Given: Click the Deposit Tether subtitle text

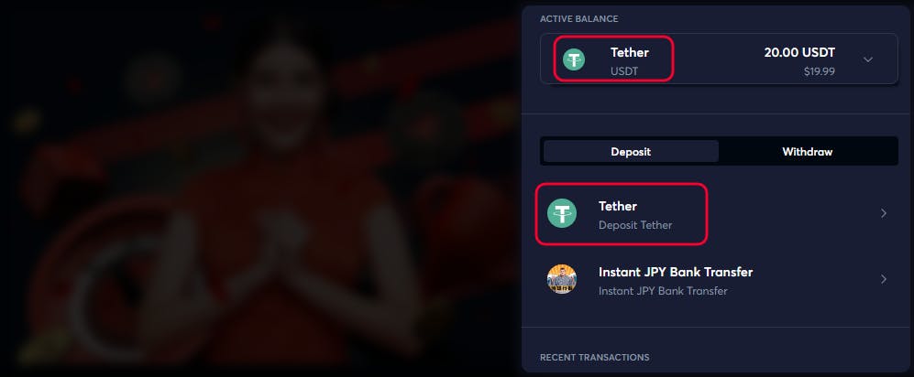Looking at the screenshot, I should click(x=634, y=225).
